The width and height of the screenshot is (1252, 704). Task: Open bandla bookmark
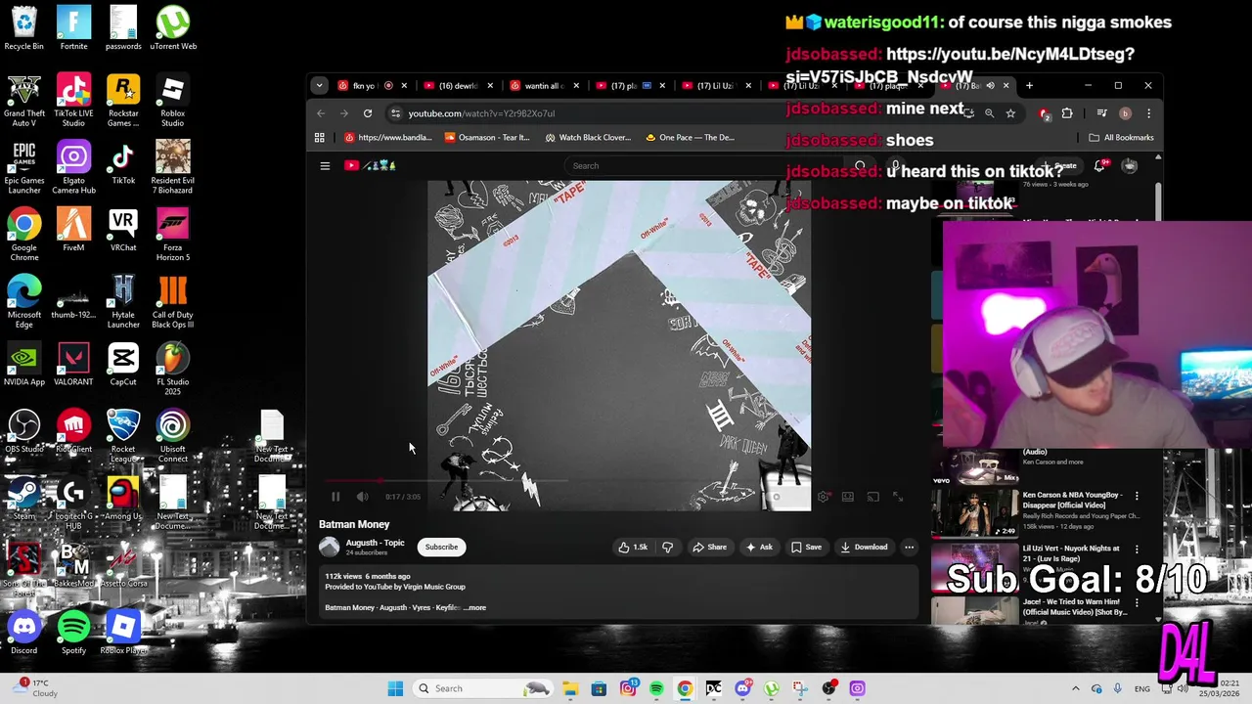coord(388,138)
